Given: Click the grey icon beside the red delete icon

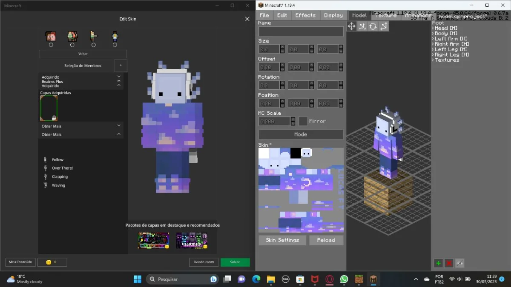Looking at the screenshot, I should (x=459, y=263).
